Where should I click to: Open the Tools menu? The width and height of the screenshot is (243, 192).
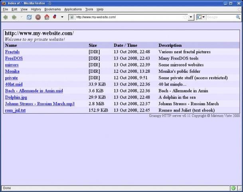pyautogui.click(x=89, y=9)
